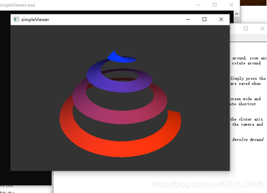Minimize the simpleViewer.exe console window
Image resolution: width=267 pixels, height=193 pixels.
tap(198, 5)
